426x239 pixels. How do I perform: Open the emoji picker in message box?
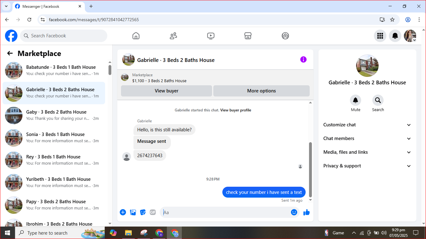[294, 212]
